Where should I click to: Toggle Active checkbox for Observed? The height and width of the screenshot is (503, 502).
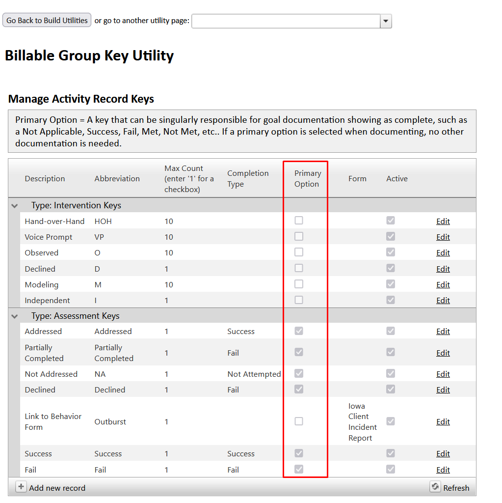391,252
